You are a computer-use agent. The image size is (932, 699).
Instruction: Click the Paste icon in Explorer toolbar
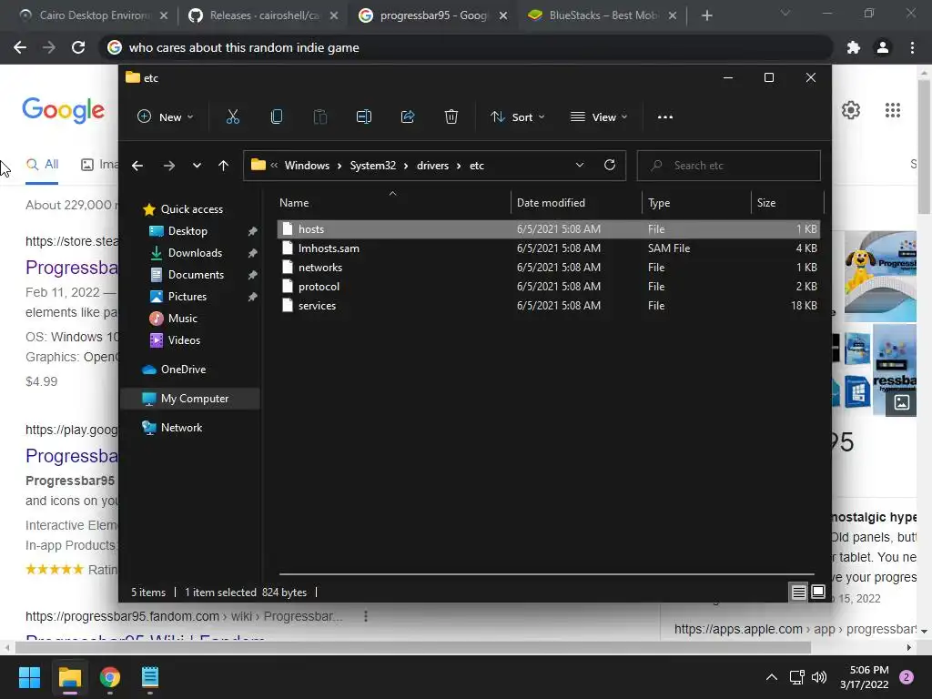click(319, 117)
